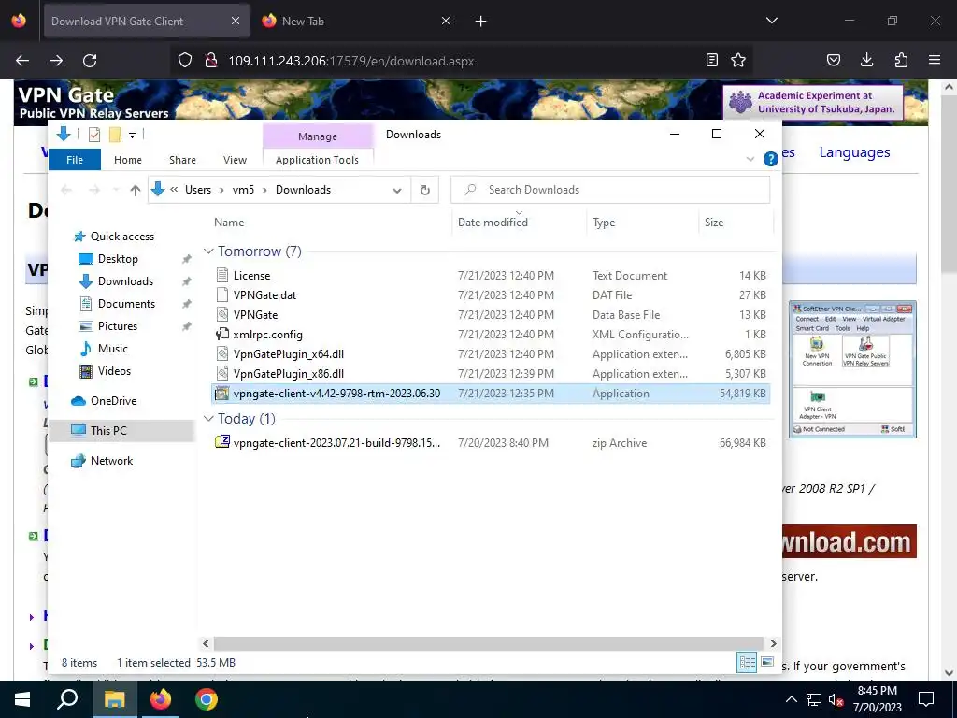Open the Share ribbon tab
The image size is (957, 718).
click(x=182, y=159)
